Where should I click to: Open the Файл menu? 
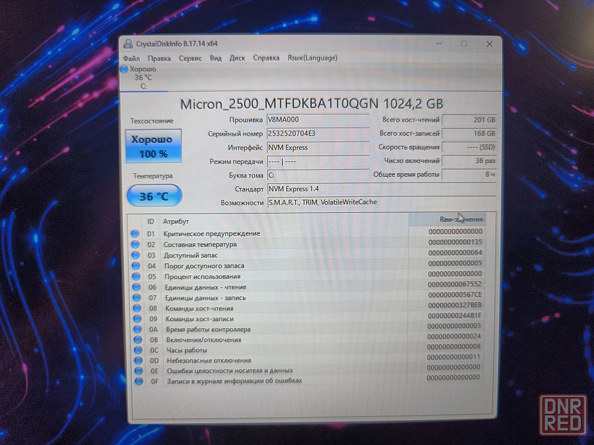131,58
